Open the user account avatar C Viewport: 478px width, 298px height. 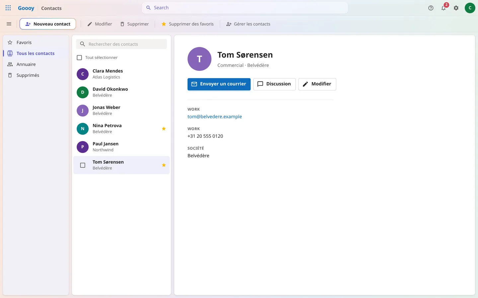point(470,8)
